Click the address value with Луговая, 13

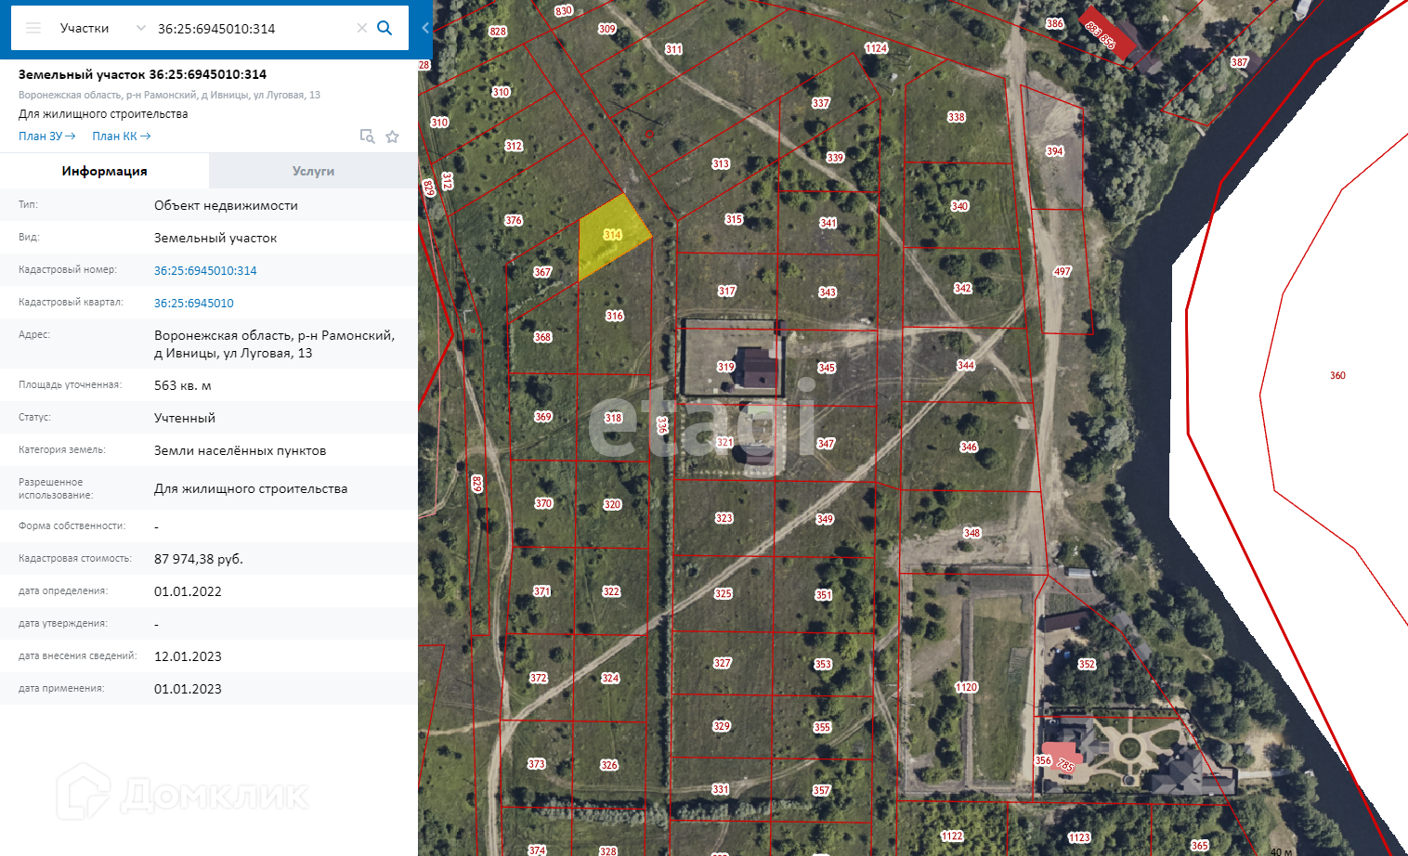pyautogui.click(x=275, y=344)
